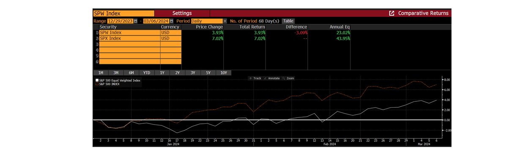The height and width of the screenshot is (155, 528).
Task: Click the '68 Day(s)' period count
Action: click(x=269, y=21)
